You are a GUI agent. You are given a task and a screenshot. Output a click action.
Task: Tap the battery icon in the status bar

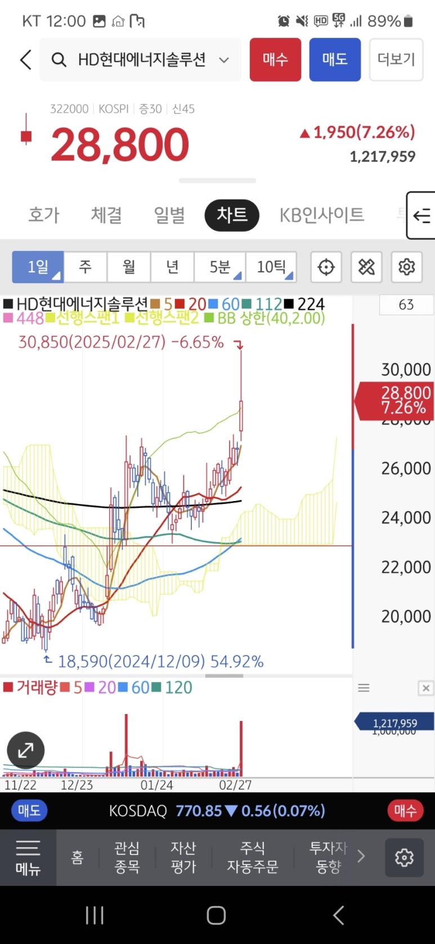pyautogui.click(x=409, y=21)
